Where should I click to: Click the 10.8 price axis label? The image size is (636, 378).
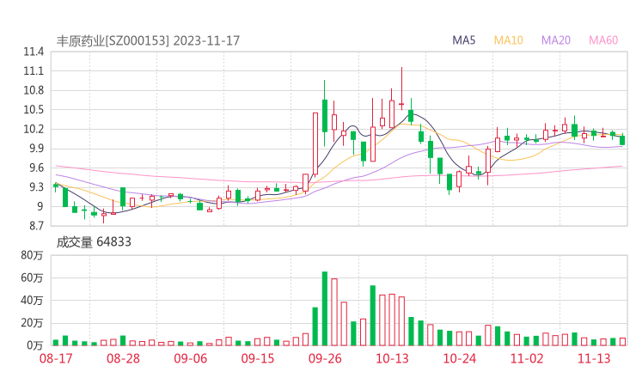34,90
